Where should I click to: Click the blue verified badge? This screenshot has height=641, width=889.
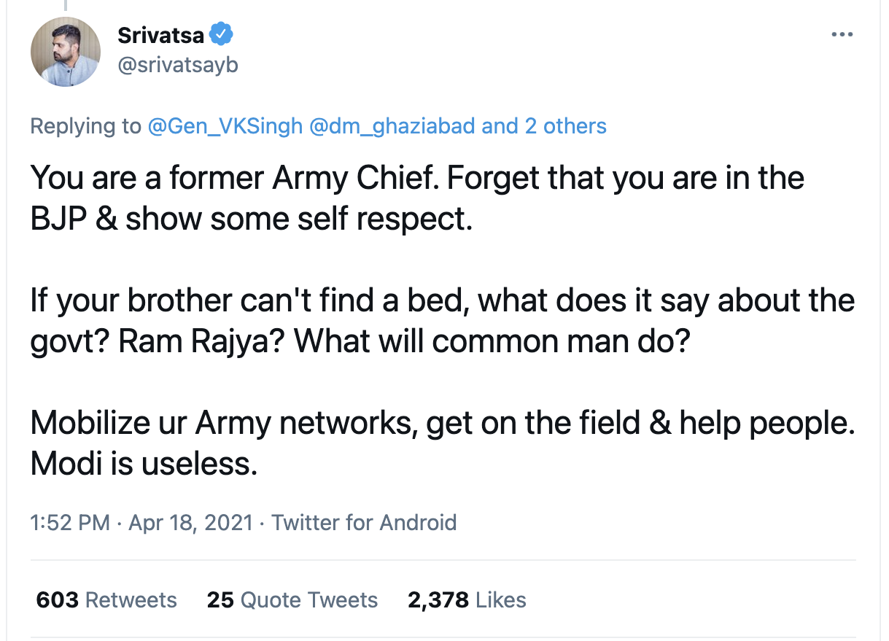[221, 34]
